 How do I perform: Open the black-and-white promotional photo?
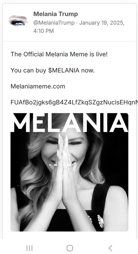coord(69,172)
